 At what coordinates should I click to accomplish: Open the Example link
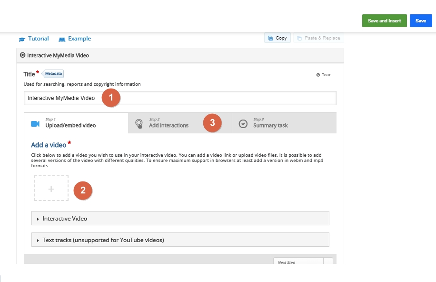click(x=75, y=39)
